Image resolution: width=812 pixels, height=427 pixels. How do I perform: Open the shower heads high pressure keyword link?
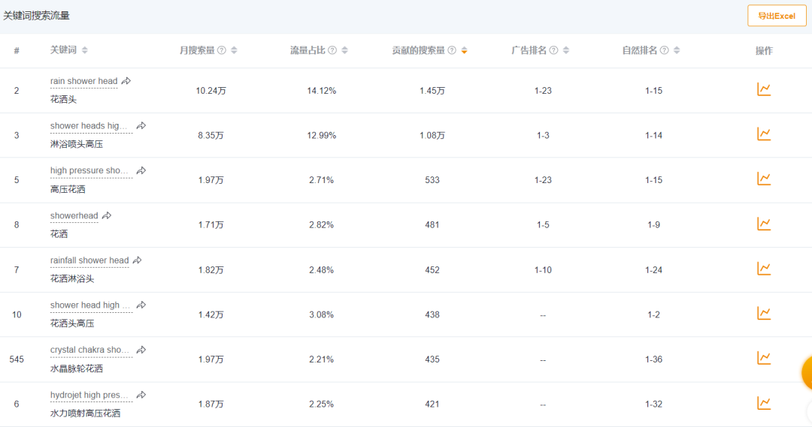[x=89, y=126]
